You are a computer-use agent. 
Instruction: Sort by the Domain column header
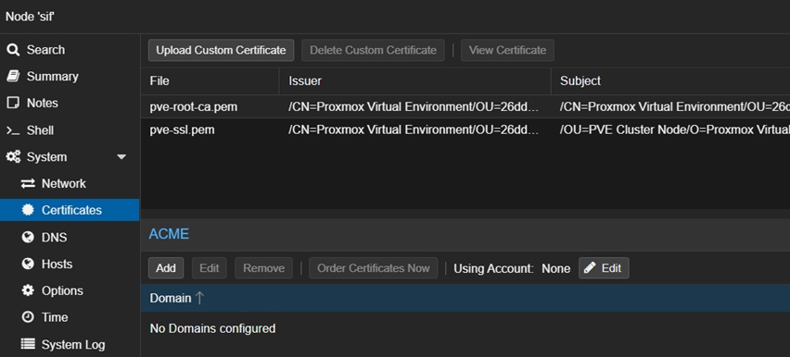pos(465,298)
